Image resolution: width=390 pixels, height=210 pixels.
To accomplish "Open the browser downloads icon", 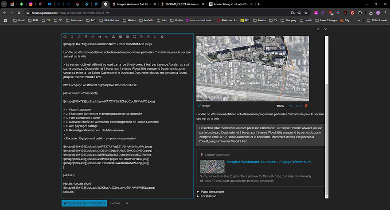I will coord(370,13).
